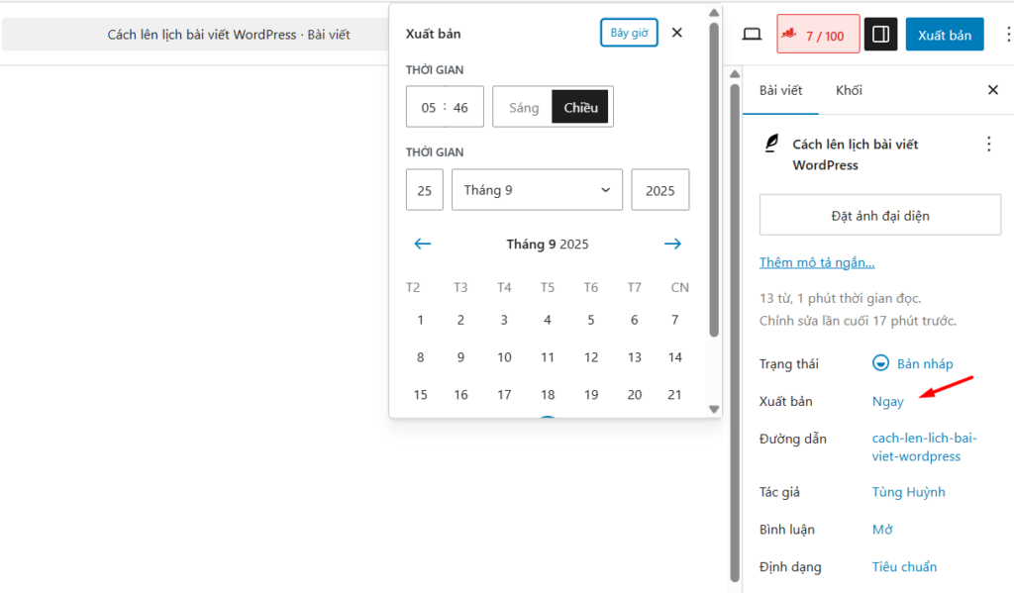Select Sáng (AM) option

click(523, 107)
